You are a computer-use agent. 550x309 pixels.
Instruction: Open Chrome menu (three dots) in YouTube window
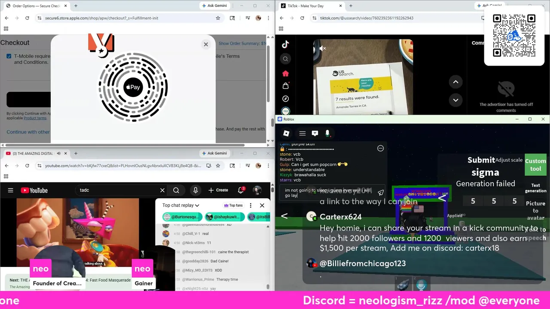tap(269, 166)
